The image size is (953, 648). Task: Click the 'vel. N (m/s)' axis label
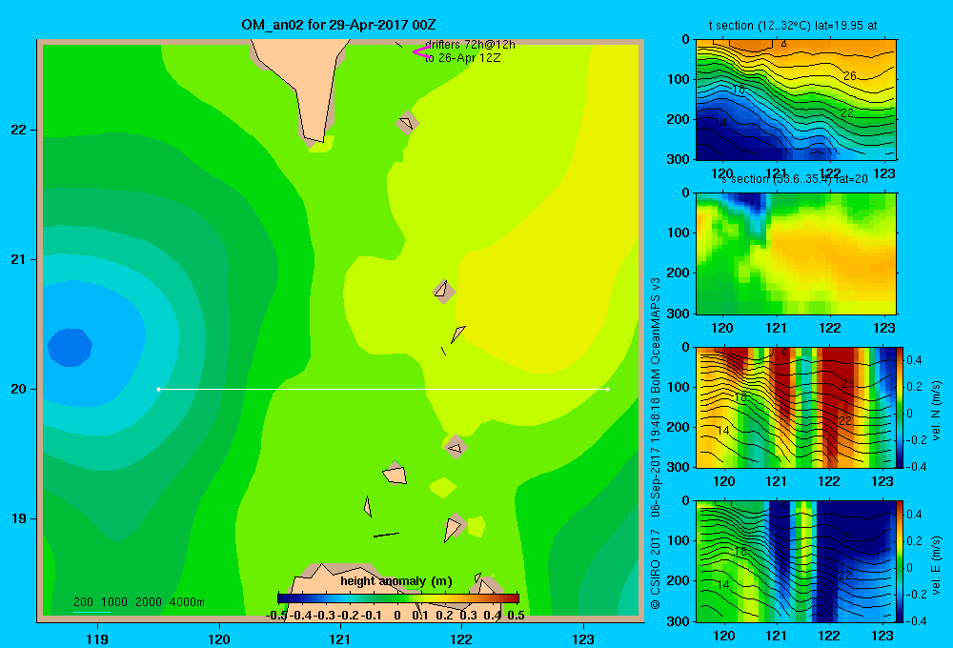[x=936, y=411]
